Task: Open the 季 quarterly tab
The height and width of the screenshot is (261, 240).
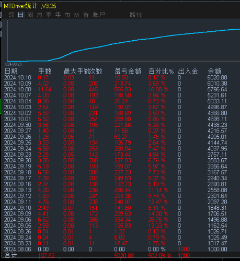Action: click(49, 15)
